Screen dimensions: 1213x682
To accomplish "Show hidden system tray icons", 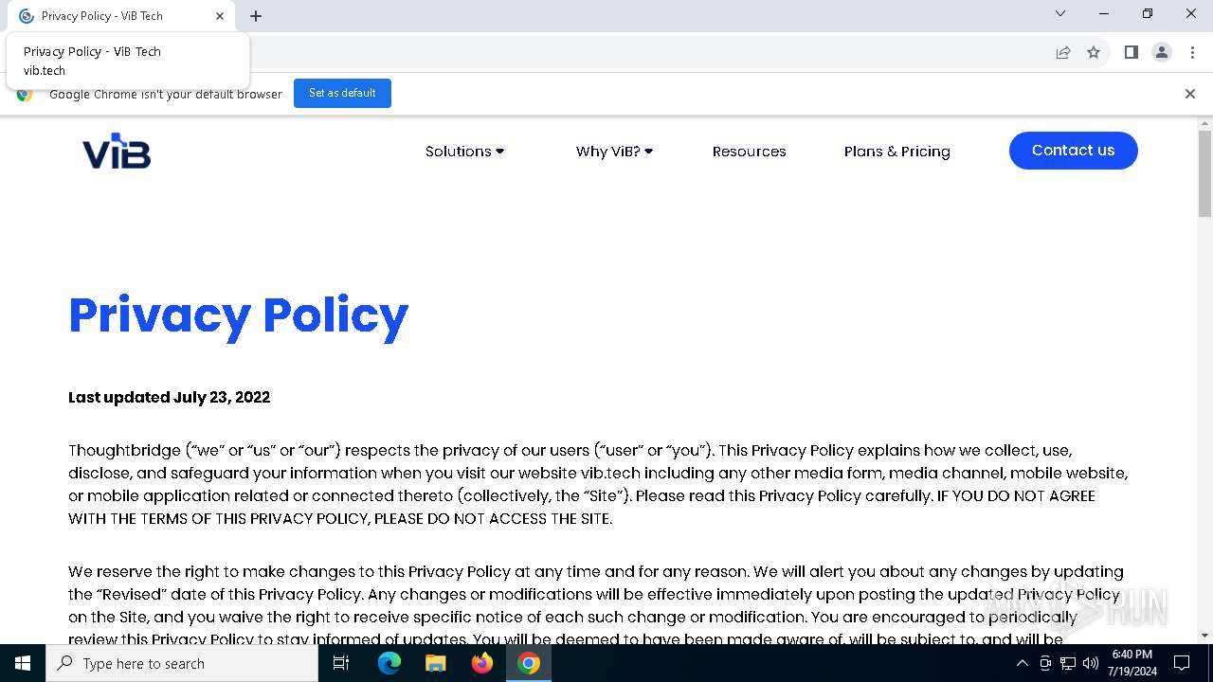I will pos(1022,663).
